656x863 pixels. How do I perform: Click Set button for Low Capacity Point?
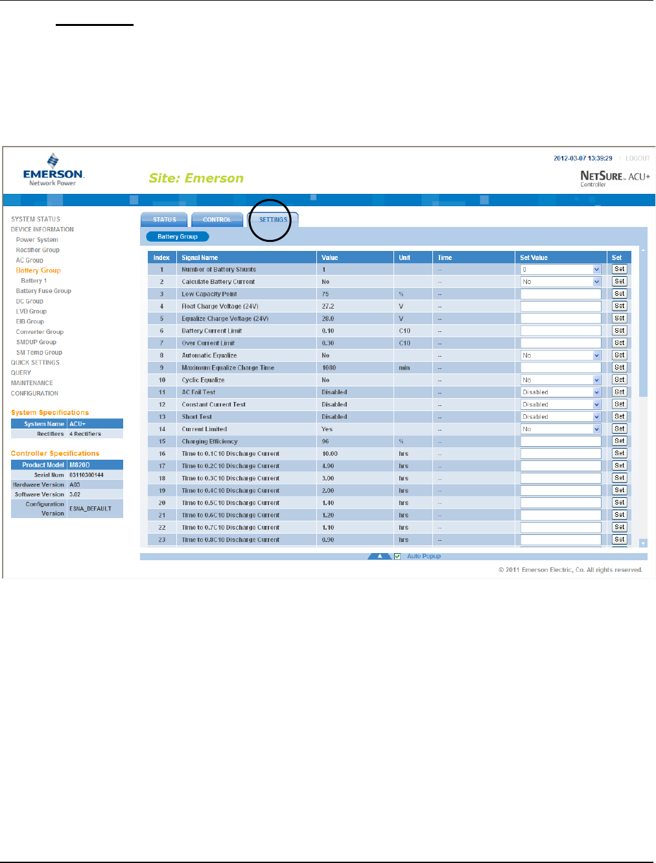(x=620, y=294)
